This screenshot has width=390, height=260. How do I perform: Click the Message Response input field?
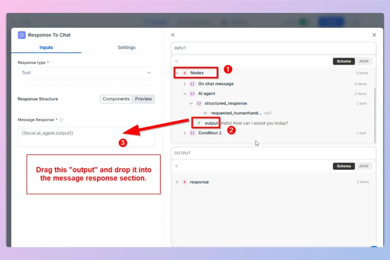(x=86, y=137)
